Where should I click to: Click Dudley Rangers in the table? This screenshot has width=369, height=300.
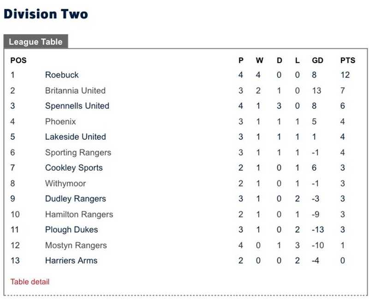pyautogui.click(x=75, y=199)
